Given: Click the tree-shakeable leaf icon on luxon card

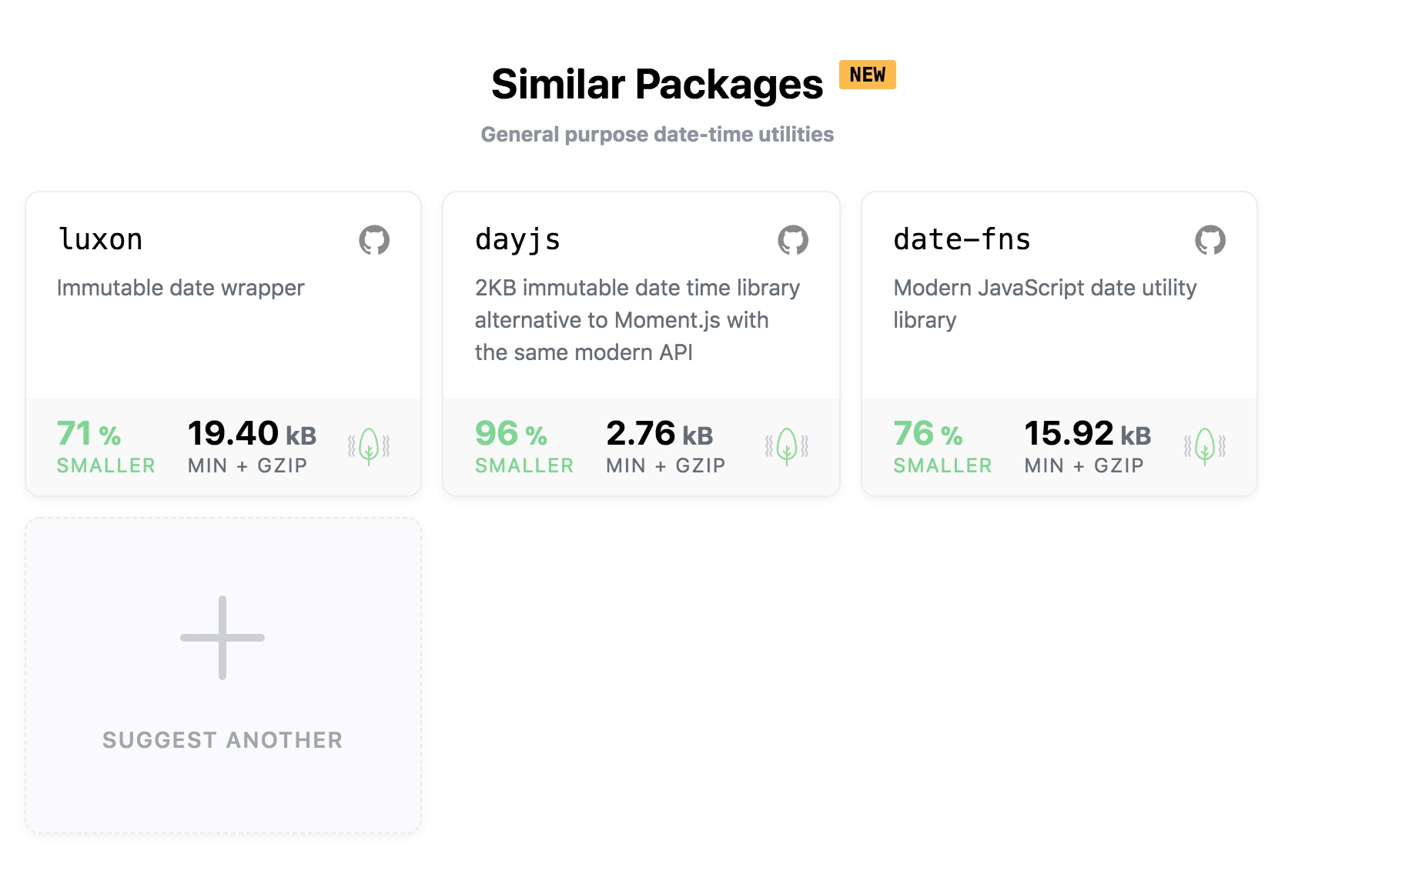Looking at the screenshot, I should pyautogui.click(x=369, y=446).
